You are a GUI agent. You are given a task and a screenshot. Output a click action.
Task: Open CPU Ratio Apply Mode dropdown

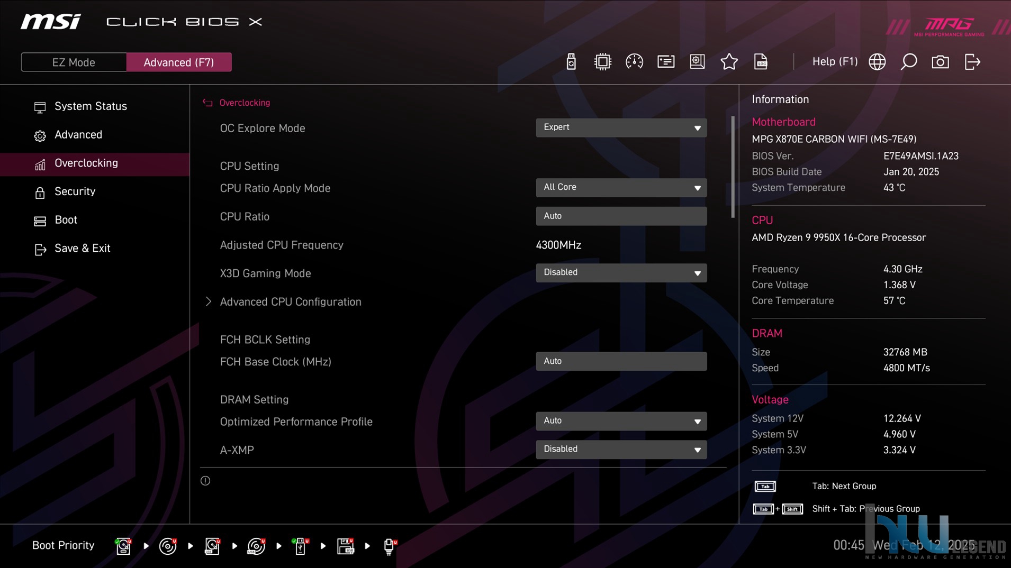click(x=621, y=187)
